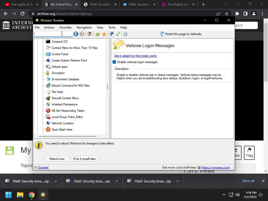Click the Inherited Permissions shield icon
Viewport: 268px width, 201px height.
pos(48,104)
